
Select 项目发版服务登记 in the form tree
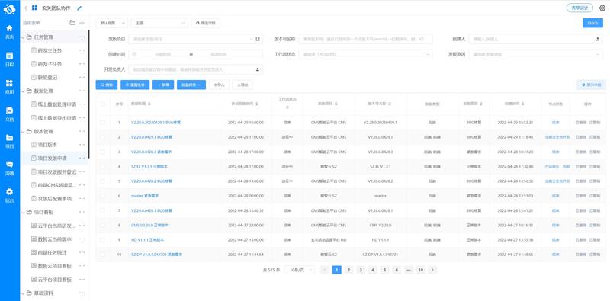[56, 171]
